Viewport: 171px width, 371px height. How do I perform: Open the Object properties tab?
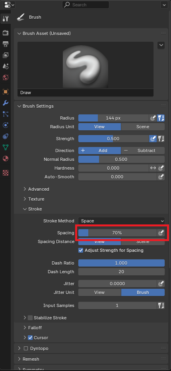pos(6,92)
